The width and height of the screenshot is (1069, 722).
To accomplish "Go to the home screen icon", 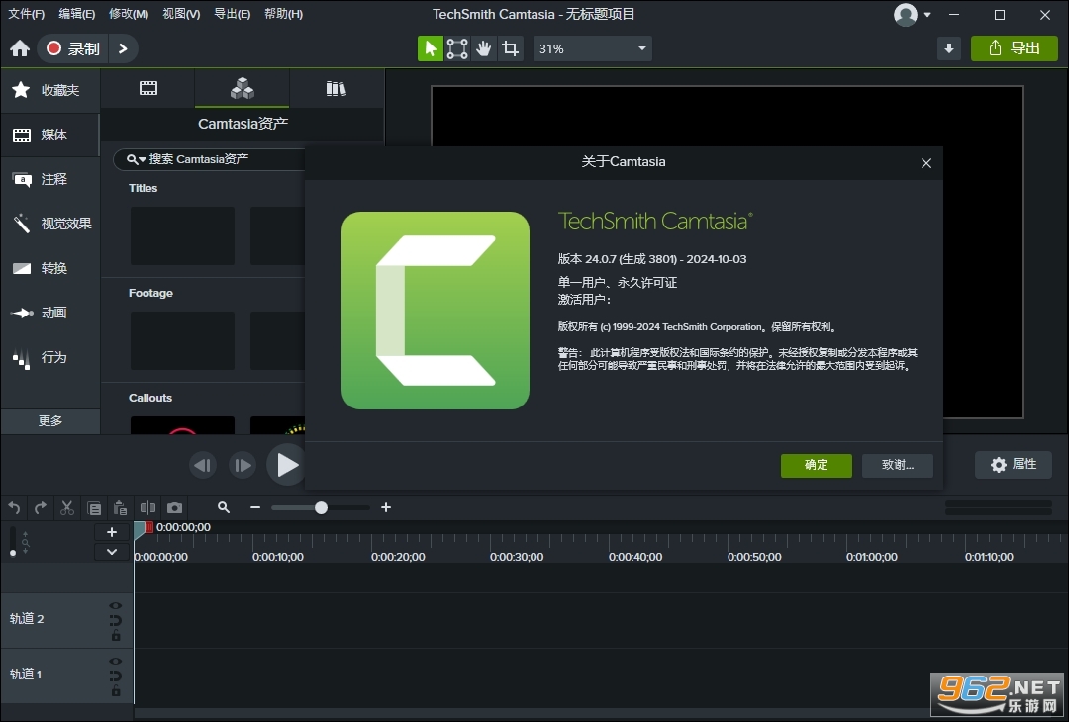I will (x=20, y=48).
